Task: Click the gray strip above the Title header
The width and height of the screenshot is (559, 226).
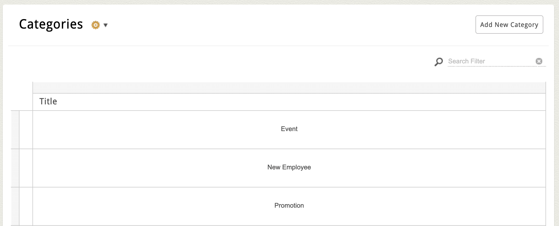Action: (289, 88)
